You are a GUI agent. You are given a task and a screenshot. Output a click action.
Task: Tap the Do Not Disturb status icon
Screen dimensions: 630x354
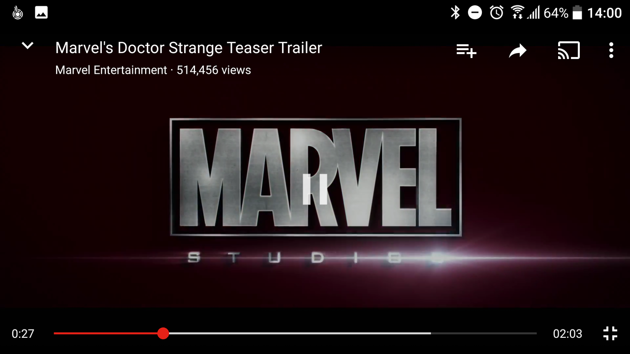475,13
